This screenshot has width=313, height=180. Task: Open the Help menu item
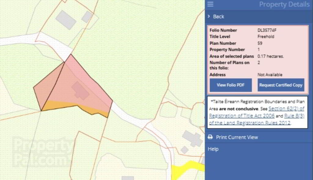[x=213, y=149]
